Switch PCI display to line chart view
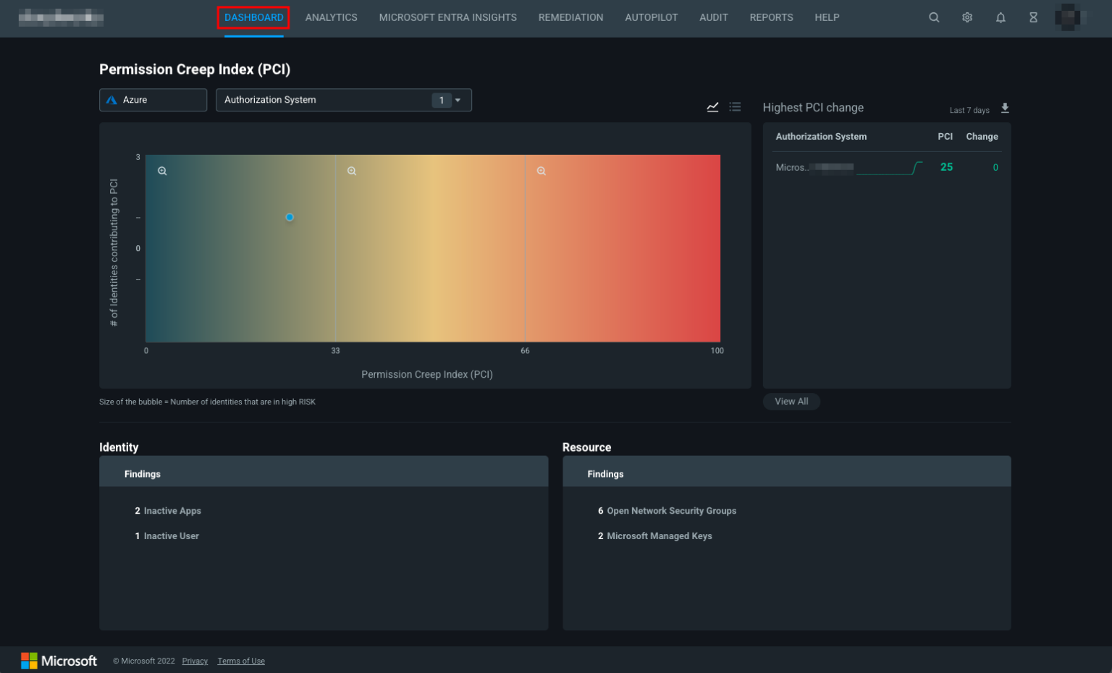The width and height of the screenshot is (1112, 673). pyautogui.click(x=712, y=106)
